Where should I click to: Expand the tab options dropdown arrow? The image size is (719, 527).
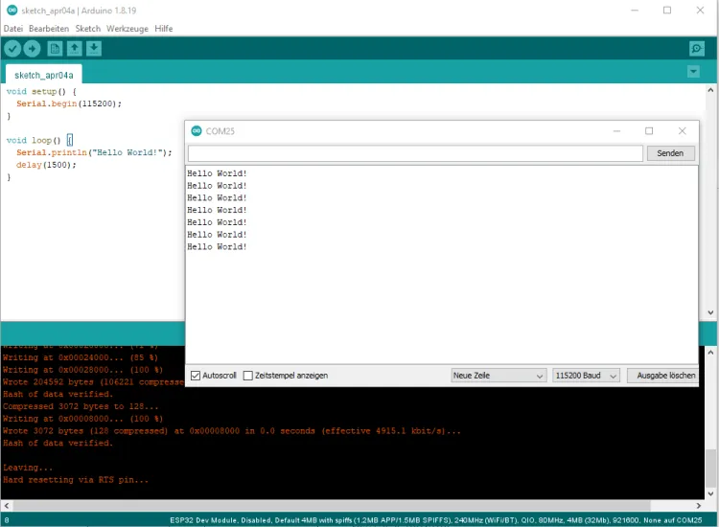point(693,72)
